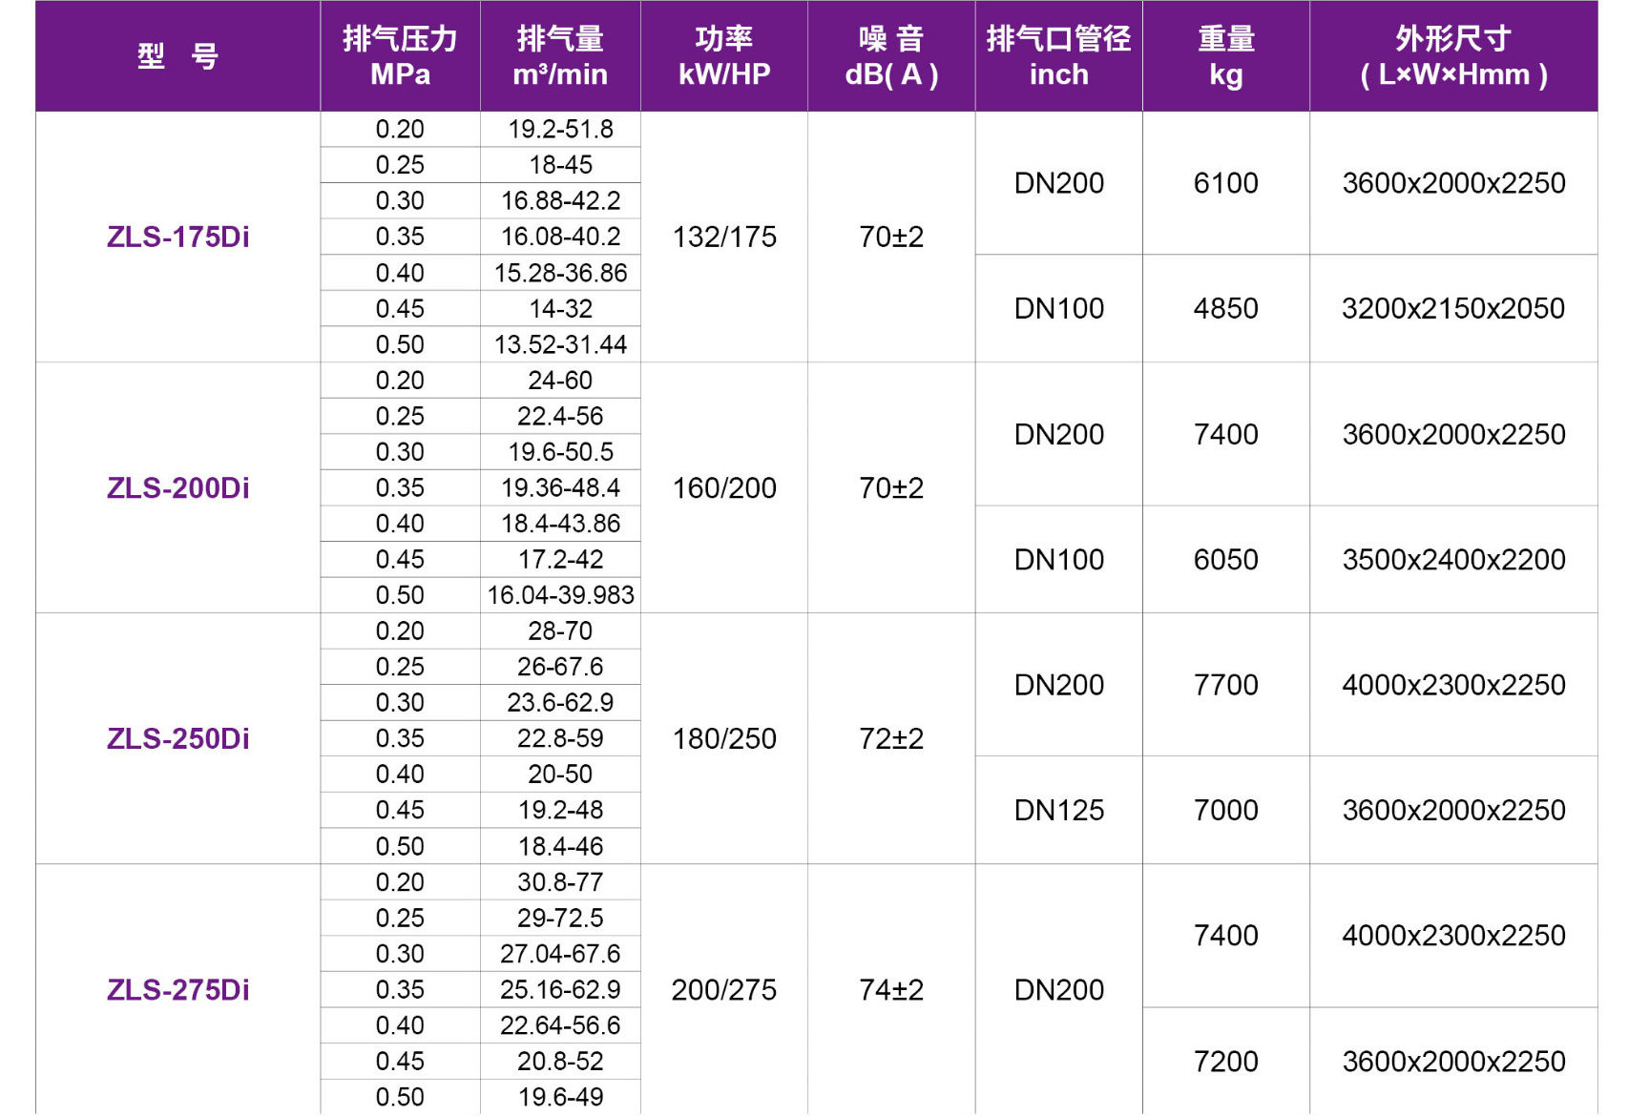Click the 160/200 power cell
This screenshot has height=1116, width=1628.
(724, 487)
